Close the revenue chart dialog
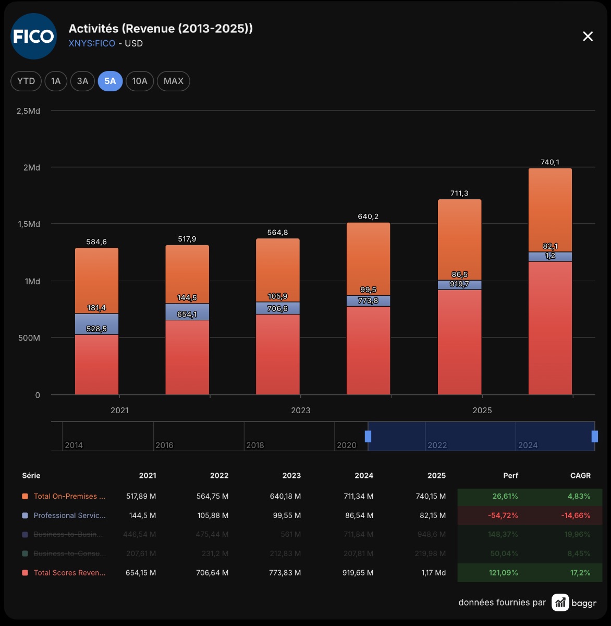This screenshot has width=611, height=626. coord(588,36)
